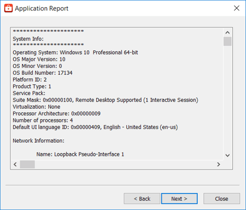Click the 'Default UI language ID' line

(95, 127)
